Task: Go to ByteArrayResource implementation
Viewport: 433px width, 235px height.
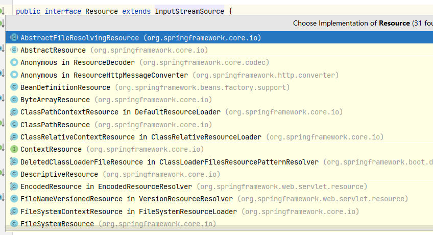Action: click(219, 100)
